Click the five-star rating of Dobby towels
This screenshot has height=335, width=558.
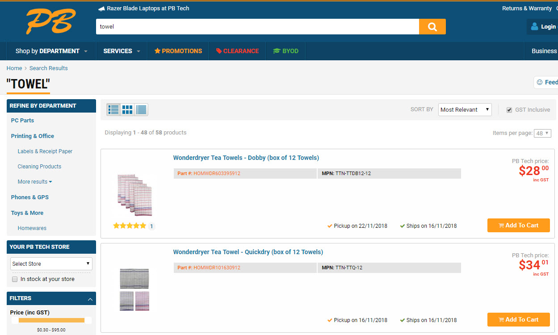[130, 226]
